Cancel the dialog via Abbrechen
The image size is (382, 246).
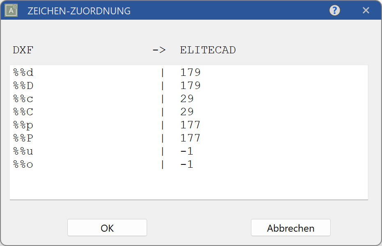point(290,228)
